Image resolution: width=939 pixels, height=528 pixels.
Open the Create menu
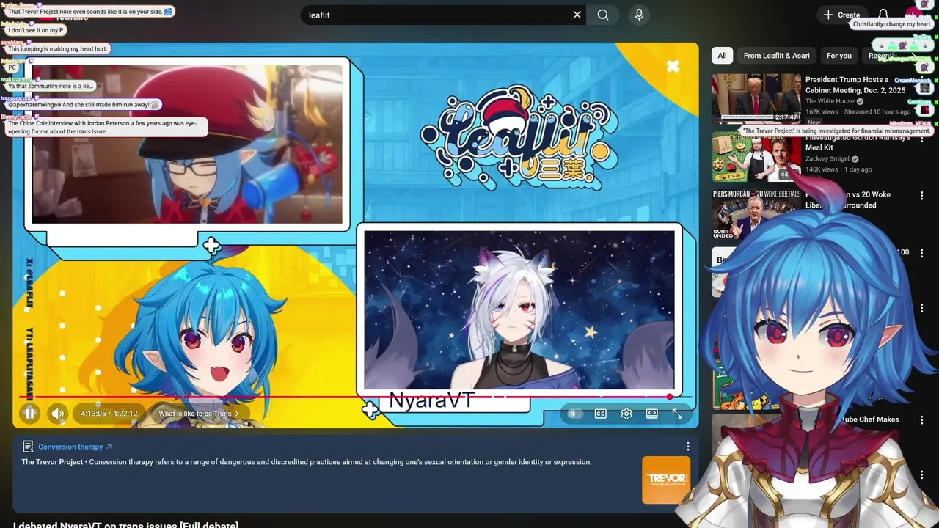pyautogui.click(x=841, y=15)
